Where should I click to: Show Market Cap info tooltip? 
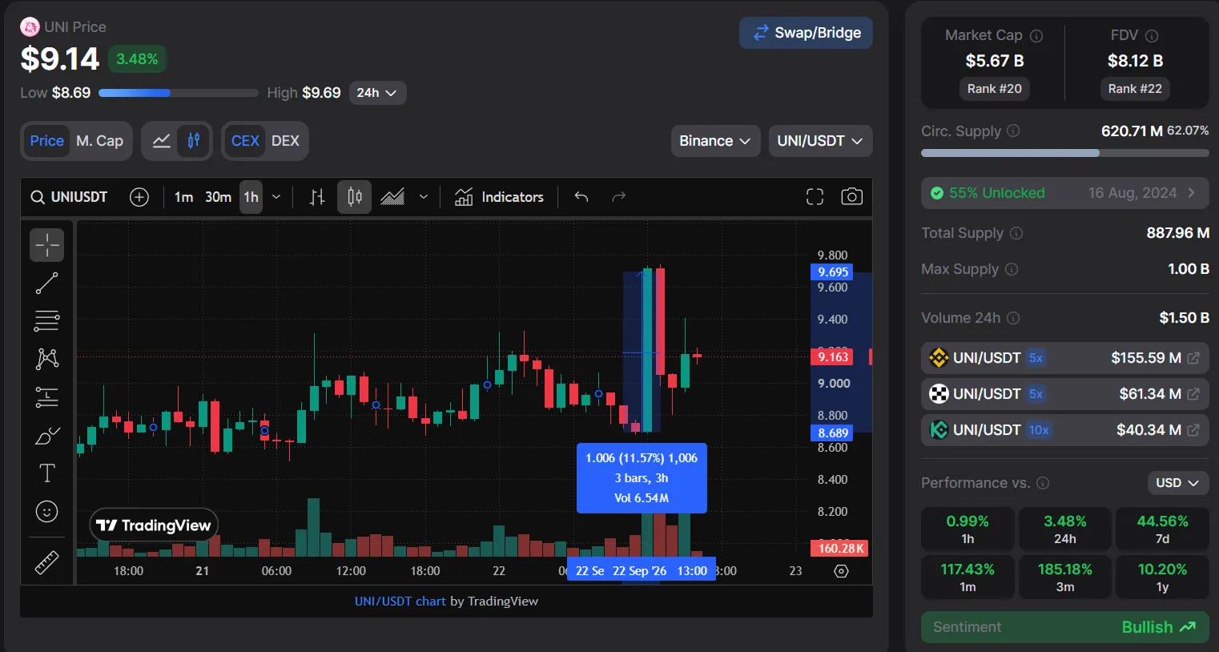click(x=1036, y=36)
